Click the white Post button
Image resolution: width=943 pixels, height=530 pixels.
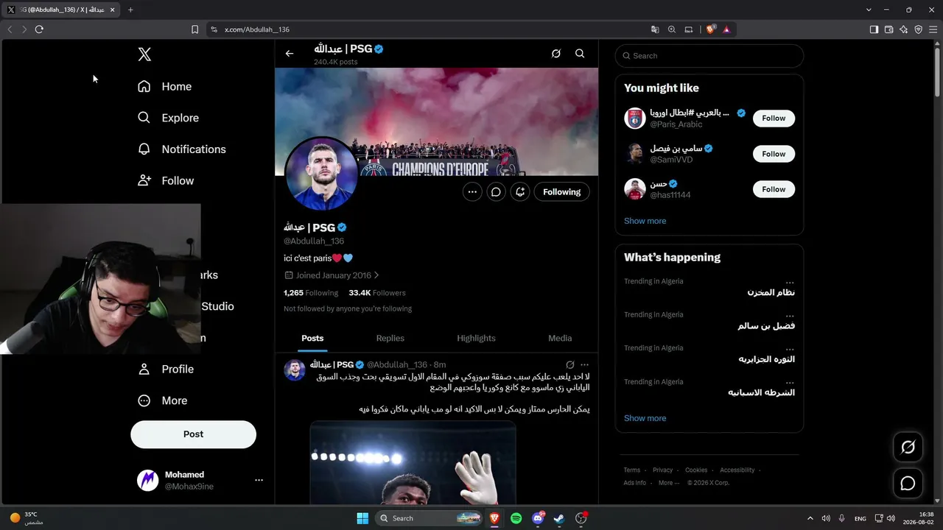[193, 434]
